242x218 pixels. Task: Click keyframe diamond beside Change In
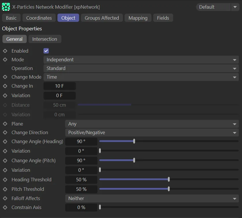pyautogui.click(x=5, y=86)
